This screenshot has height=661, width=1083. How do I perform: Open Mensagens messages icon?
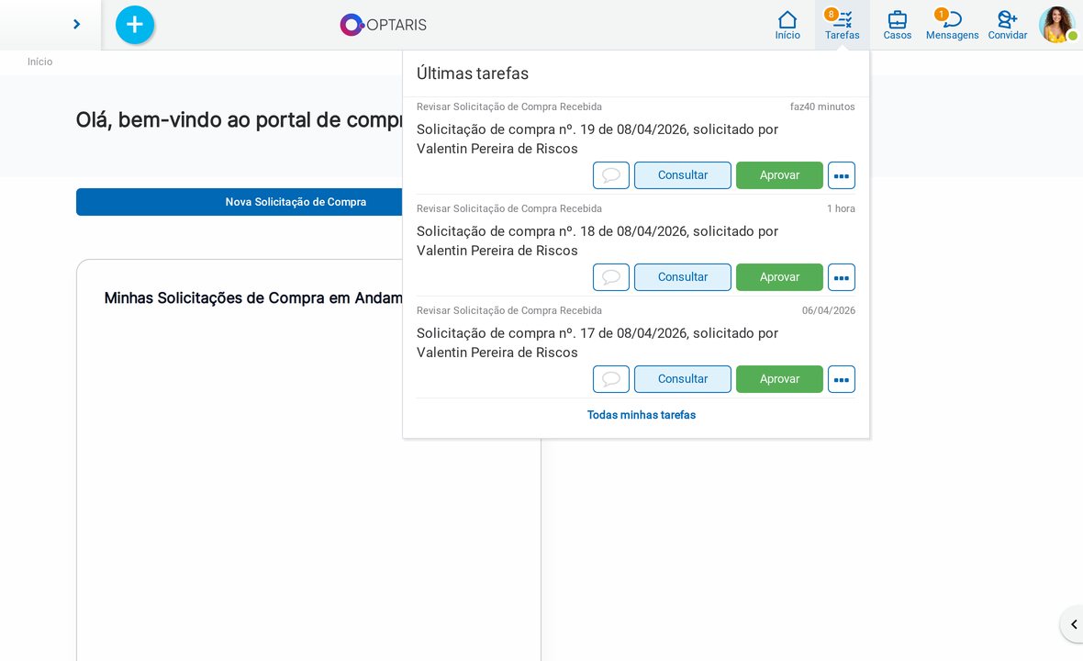(x=952, y=26)
